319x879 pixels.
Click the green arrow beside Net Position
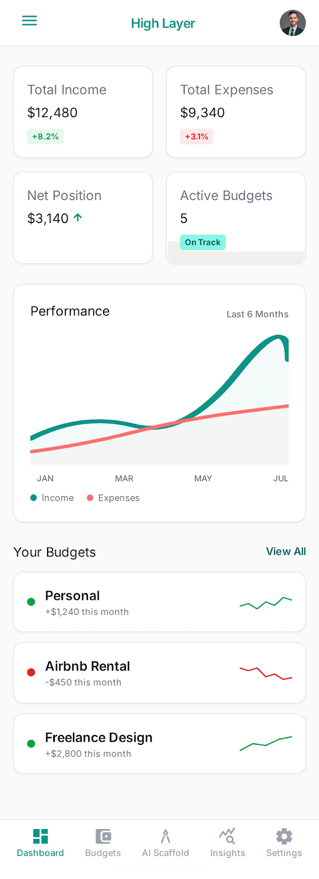tap(78, 218)
